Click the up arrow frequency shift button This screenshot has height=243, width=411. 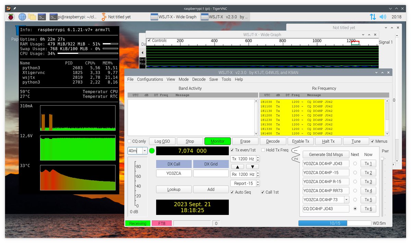click(x=237, y=167)
